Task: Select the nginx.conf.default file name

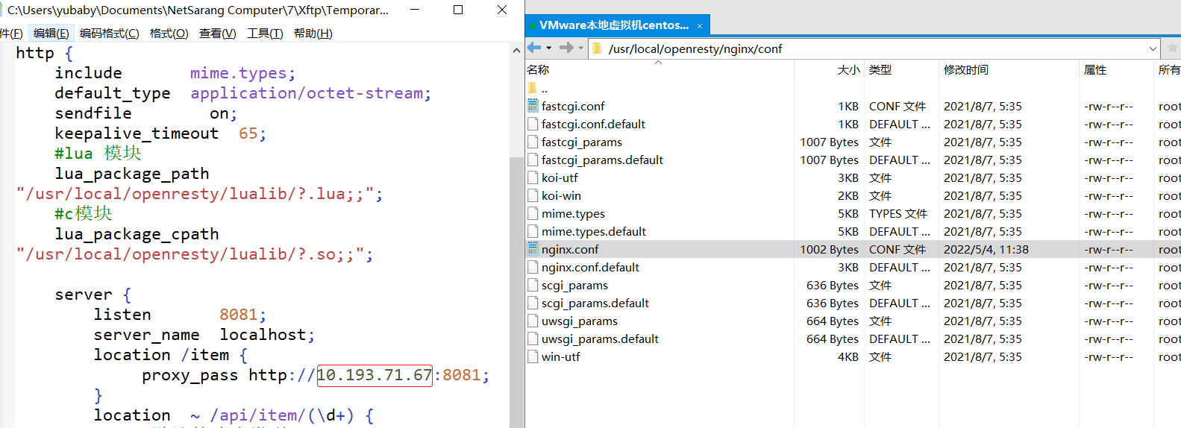Action: (590, 267)
